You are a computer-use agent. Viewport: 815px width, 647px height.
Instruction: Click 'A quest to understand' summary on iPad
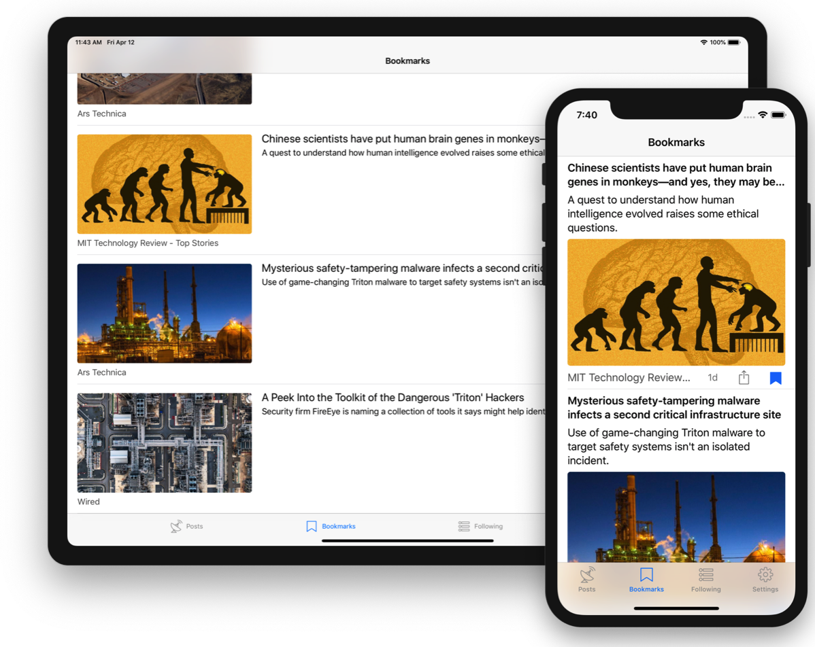coord(403,153)
